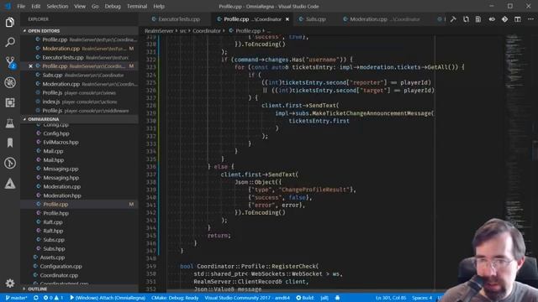Image resolution: width=538 pixels, height=302 pixels.
Task: Click the toggle-preview eye icon in editor toolbar
Action: pos(492,19)
